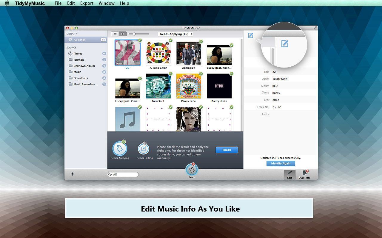Open the Needs Applying (15) dropdown
The height and width of the screenshot is (238, 382).
pyautogui.click(x=175, y=34)
